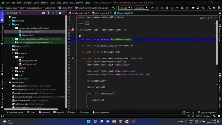The width and height of the screenshot is (222, 125).
Task: Open the Problems tool window
Action: tap(44, 112)
